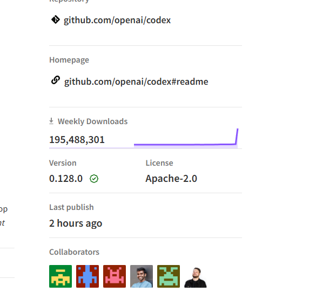Click the chain link icon beside homepage
Viewport: 336px width, 292px height.
56,80
